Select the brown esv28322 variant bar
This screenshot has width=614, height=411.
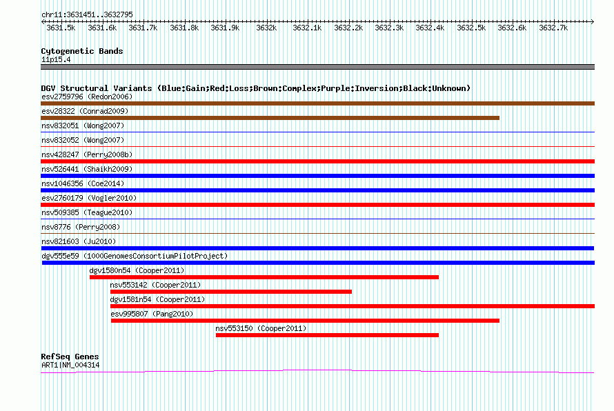(270, 118)
